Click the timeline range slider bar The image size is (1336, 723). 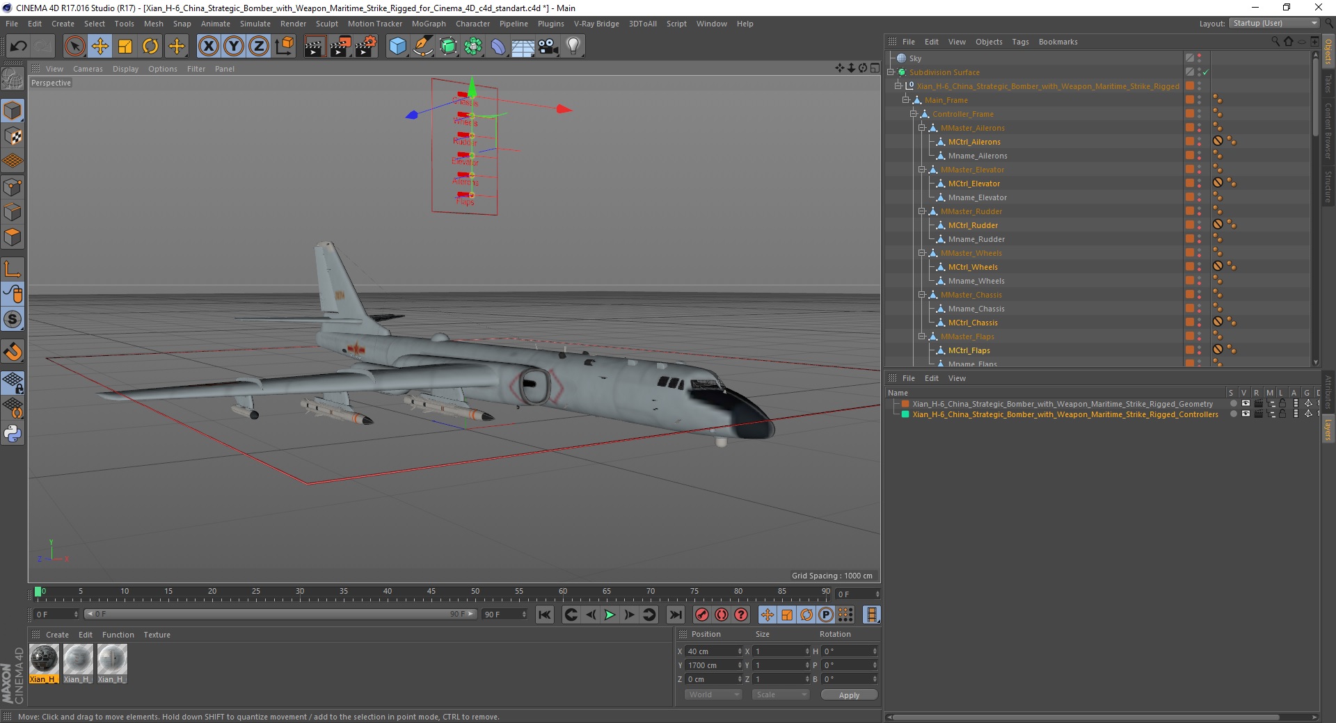tap(280, 614)
